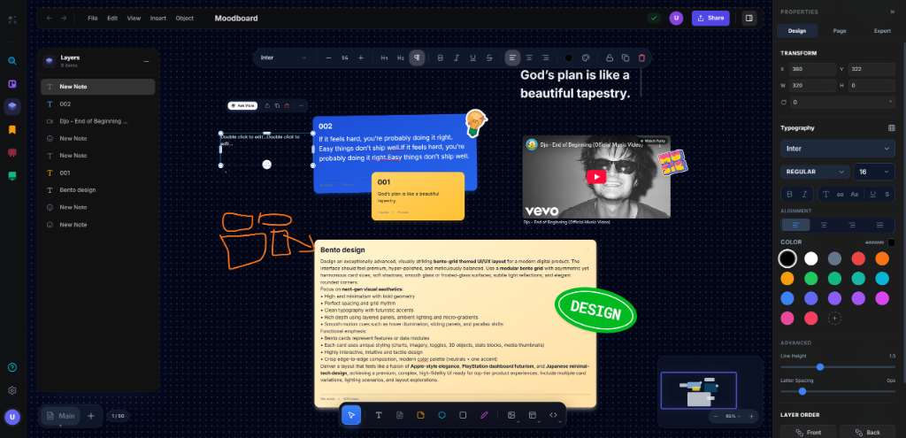Click redo arrow in top bar
This screenshot has height=438, width=906.
pyautogui.click(x=64, y=18)
